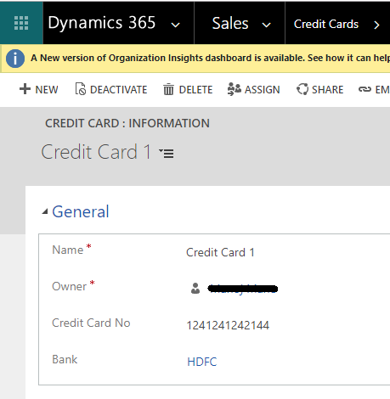
Task: Click the General section heading
Action: [81, 211]
